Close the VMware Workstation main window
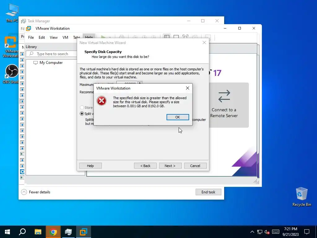The height and width of the screenshot is (238, 317). (x=254, y=28)
